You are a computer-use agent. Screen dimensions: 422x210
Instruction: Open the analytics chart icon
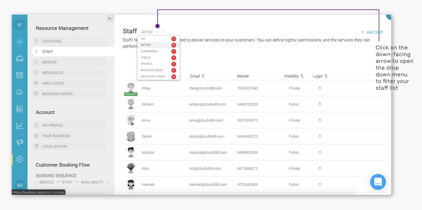(x=20, y=126)
